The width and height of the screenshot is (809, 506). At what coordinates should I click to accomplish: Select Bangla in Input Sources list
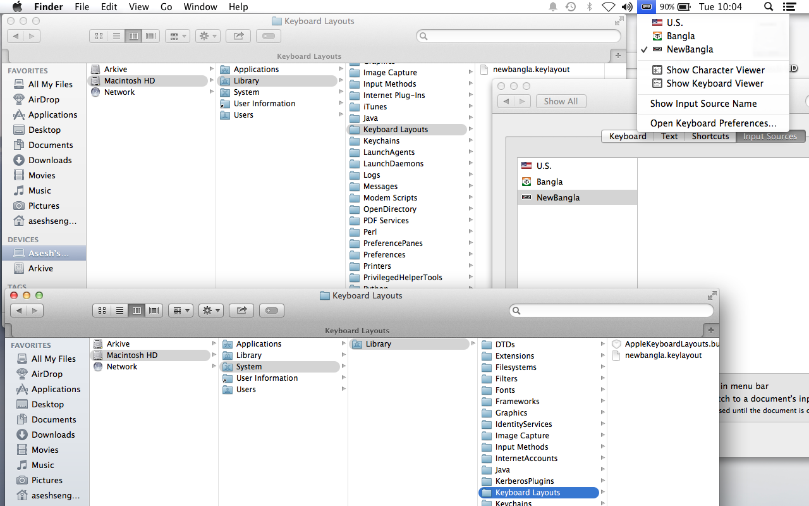tap(577, 182)
